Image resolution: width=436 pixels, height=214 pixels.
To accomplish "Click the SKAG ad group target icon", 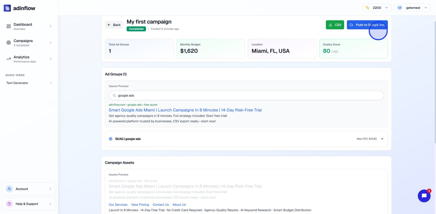I will [x=111, y=139].
